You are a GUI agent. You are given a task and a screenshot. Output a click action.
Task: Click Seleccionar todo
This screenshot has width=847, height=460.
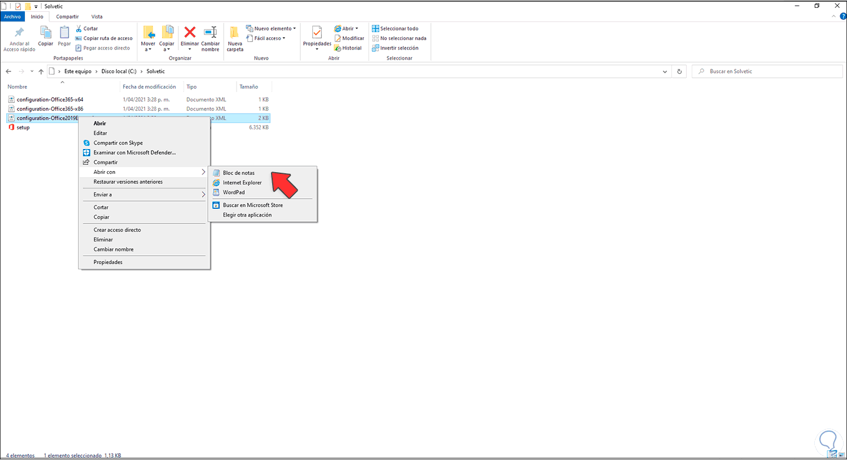pyautogui.click(x=395, y=29)
